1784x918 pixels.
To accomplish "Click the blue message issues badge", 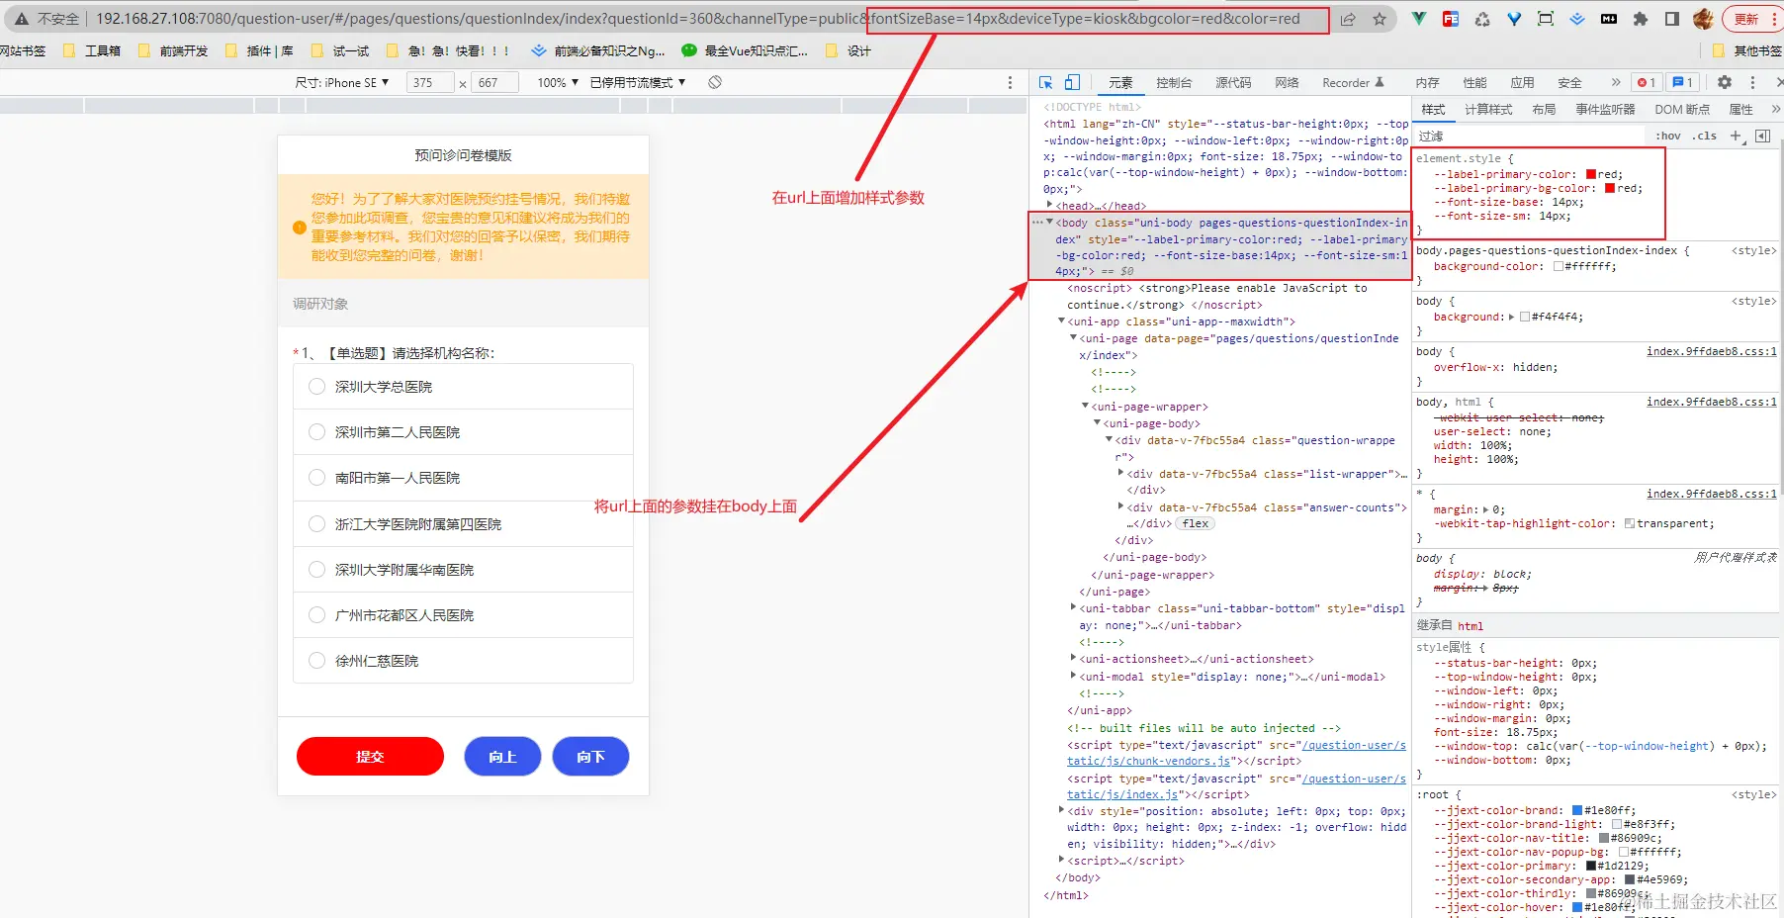I will click(x=1682, y=82).
